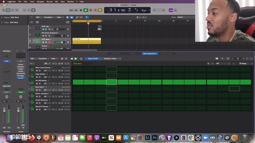Turn the DDS West channel strip pan knob
The height and width of the screenshot is (143, 255).
pyautogui.click(x=6, y=97)
